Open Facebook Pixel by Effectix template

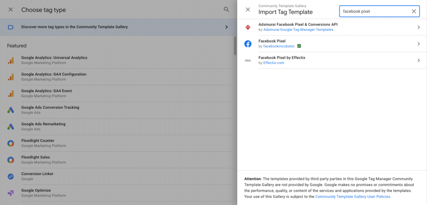coord(332,60)
